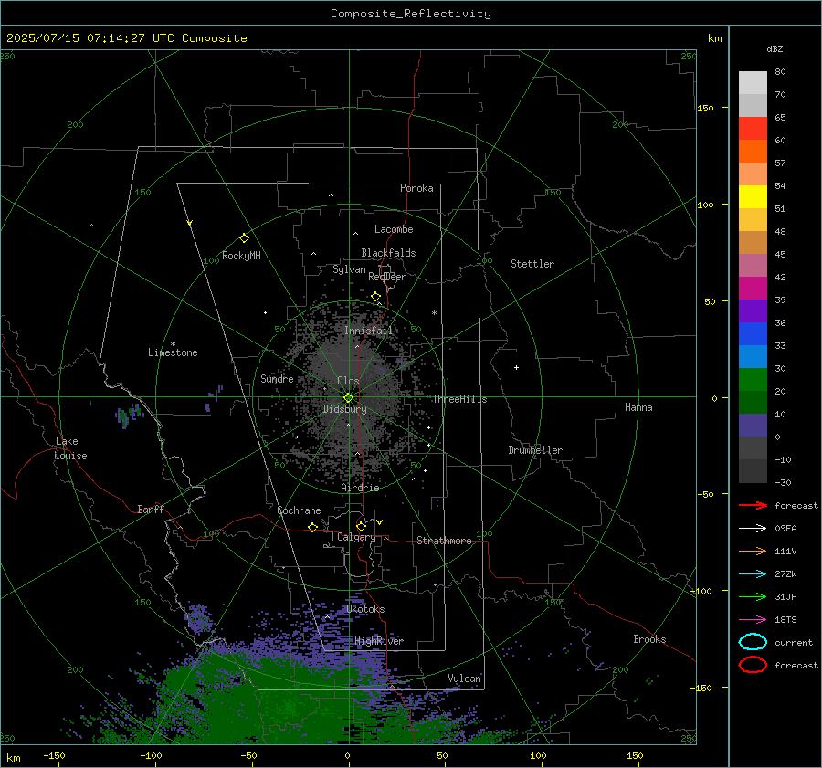Image resolution: width=822 pixels, height=768 pixels.
Task: Select the 39 dBZ magenta color swatch
Action: (753, 288)
